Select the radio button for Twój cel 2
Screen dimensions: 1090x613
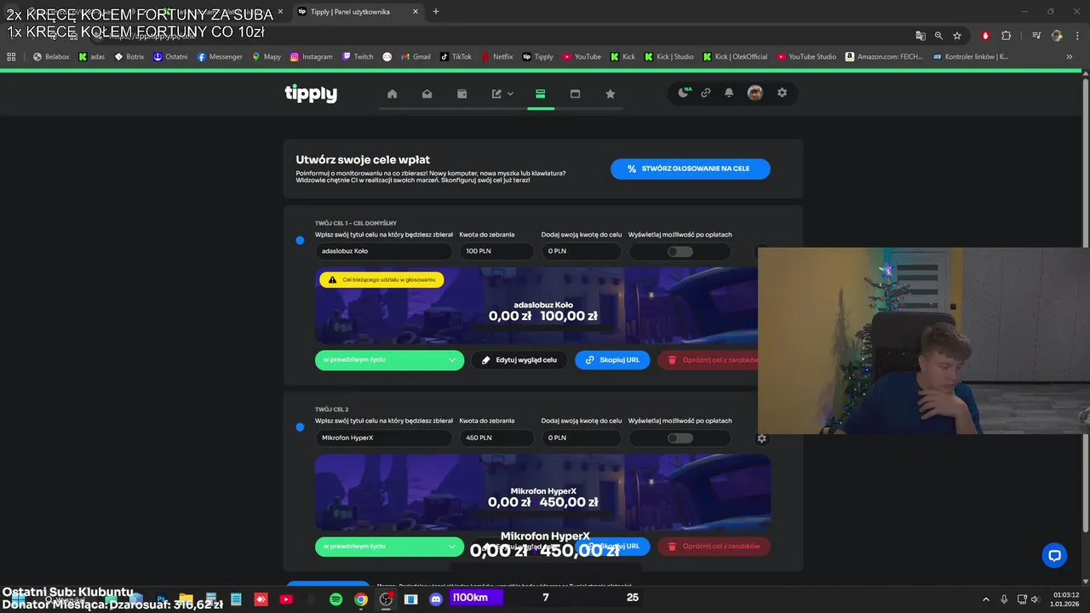tap(300, 427)
